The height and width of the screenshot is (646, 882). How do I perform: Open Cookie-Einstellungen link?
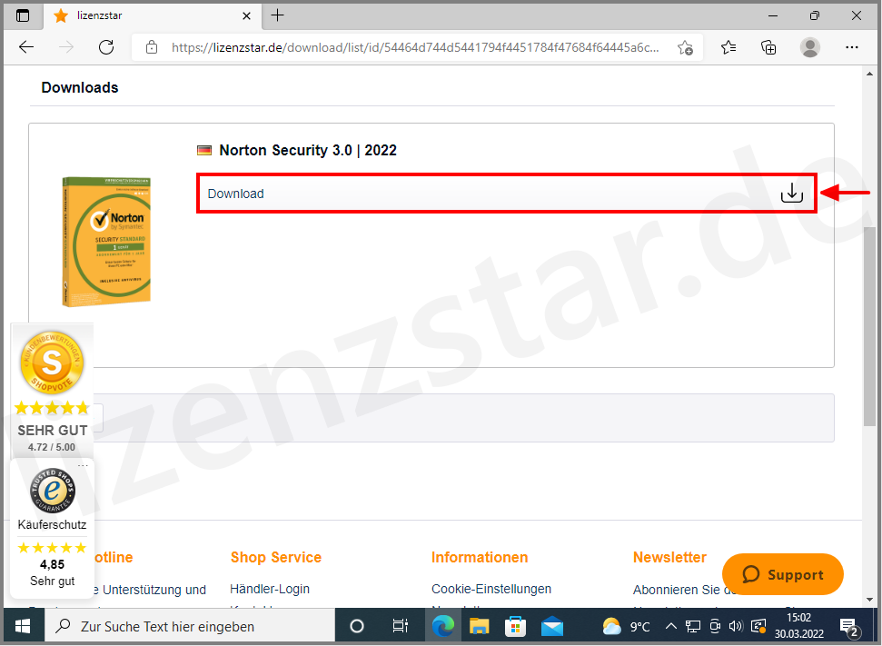point(491,589)
